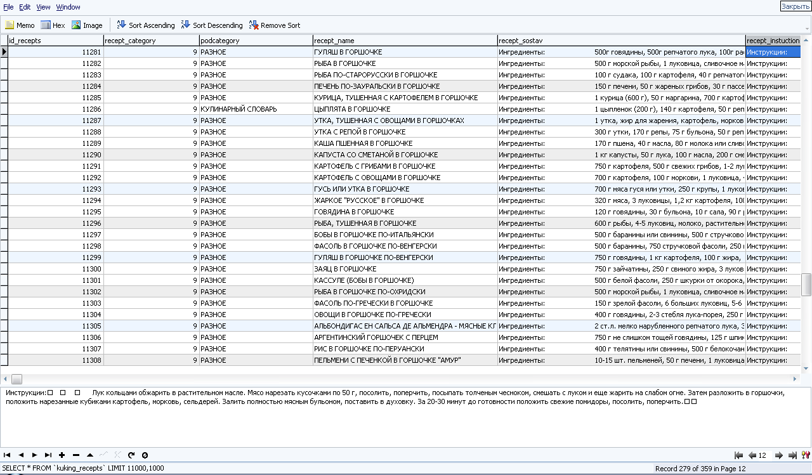The width and height of the screenshot is (812, 475).
Task: Open the grid settings tools icon
Action: [806, 455]
